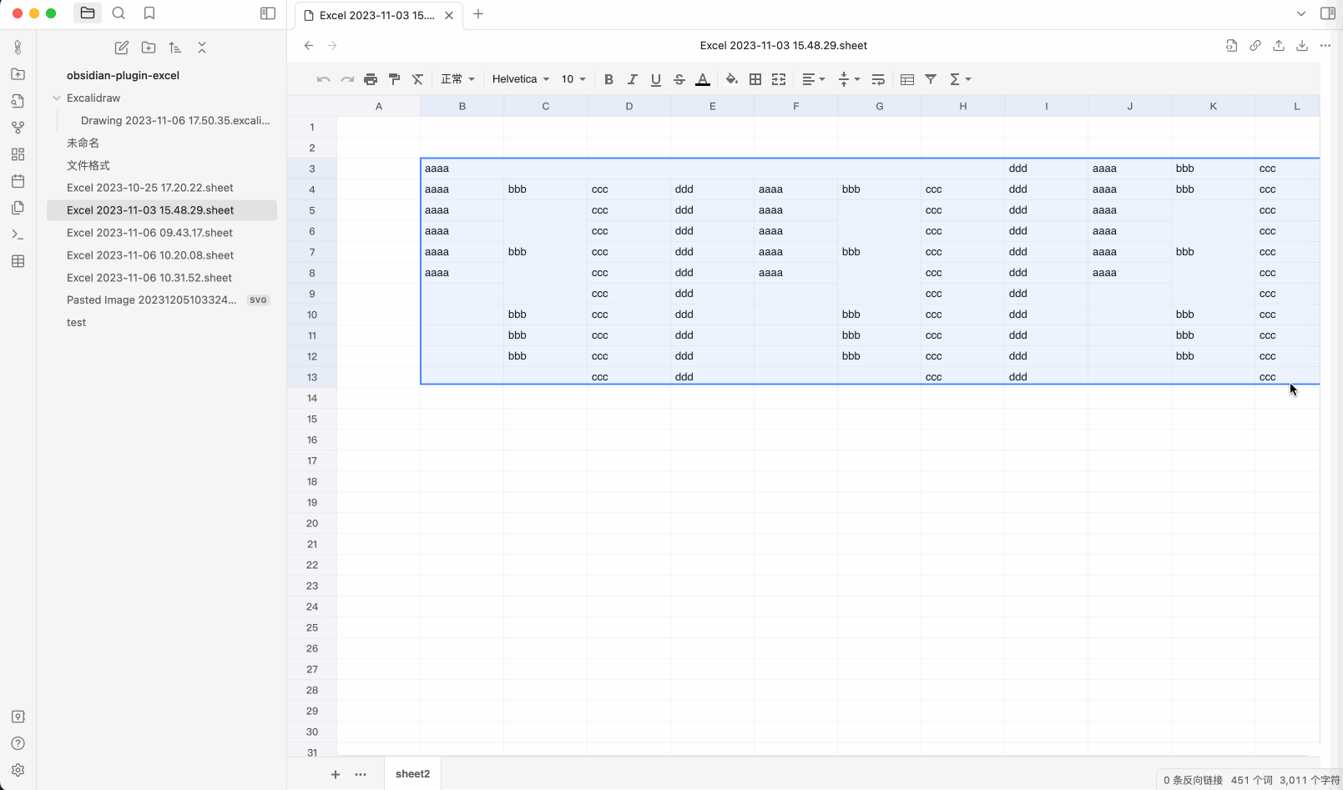Image resolution: width=1343 pixels, height=790 pixels.
Task: Toggle the right sidebar
Action: 1328,13
